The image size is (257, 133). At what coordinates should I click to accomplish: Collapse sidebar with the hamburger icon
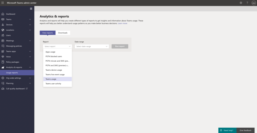pos(31,9)
